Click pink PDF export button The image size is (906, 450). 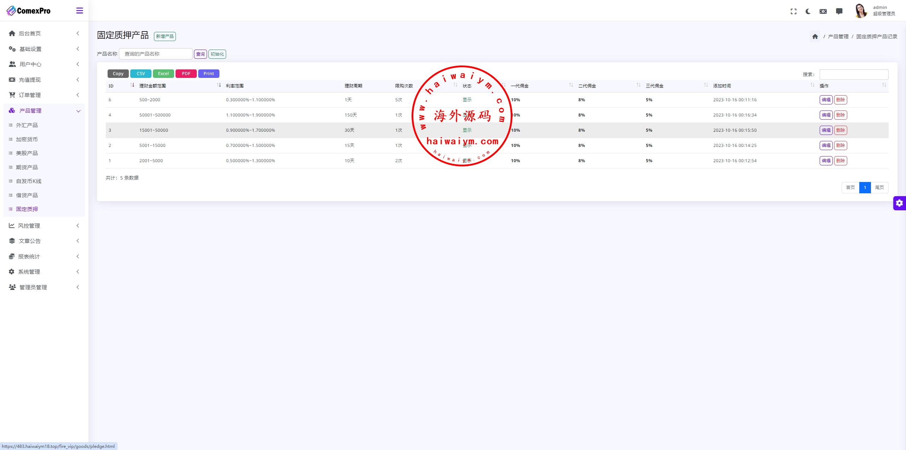tap(186, 74)
